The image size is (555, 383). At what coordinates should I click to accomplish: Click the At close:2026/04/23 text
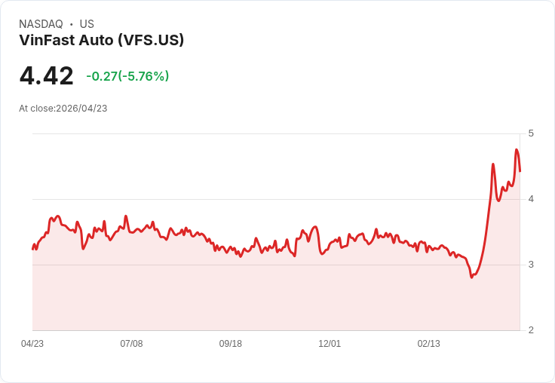63,109
